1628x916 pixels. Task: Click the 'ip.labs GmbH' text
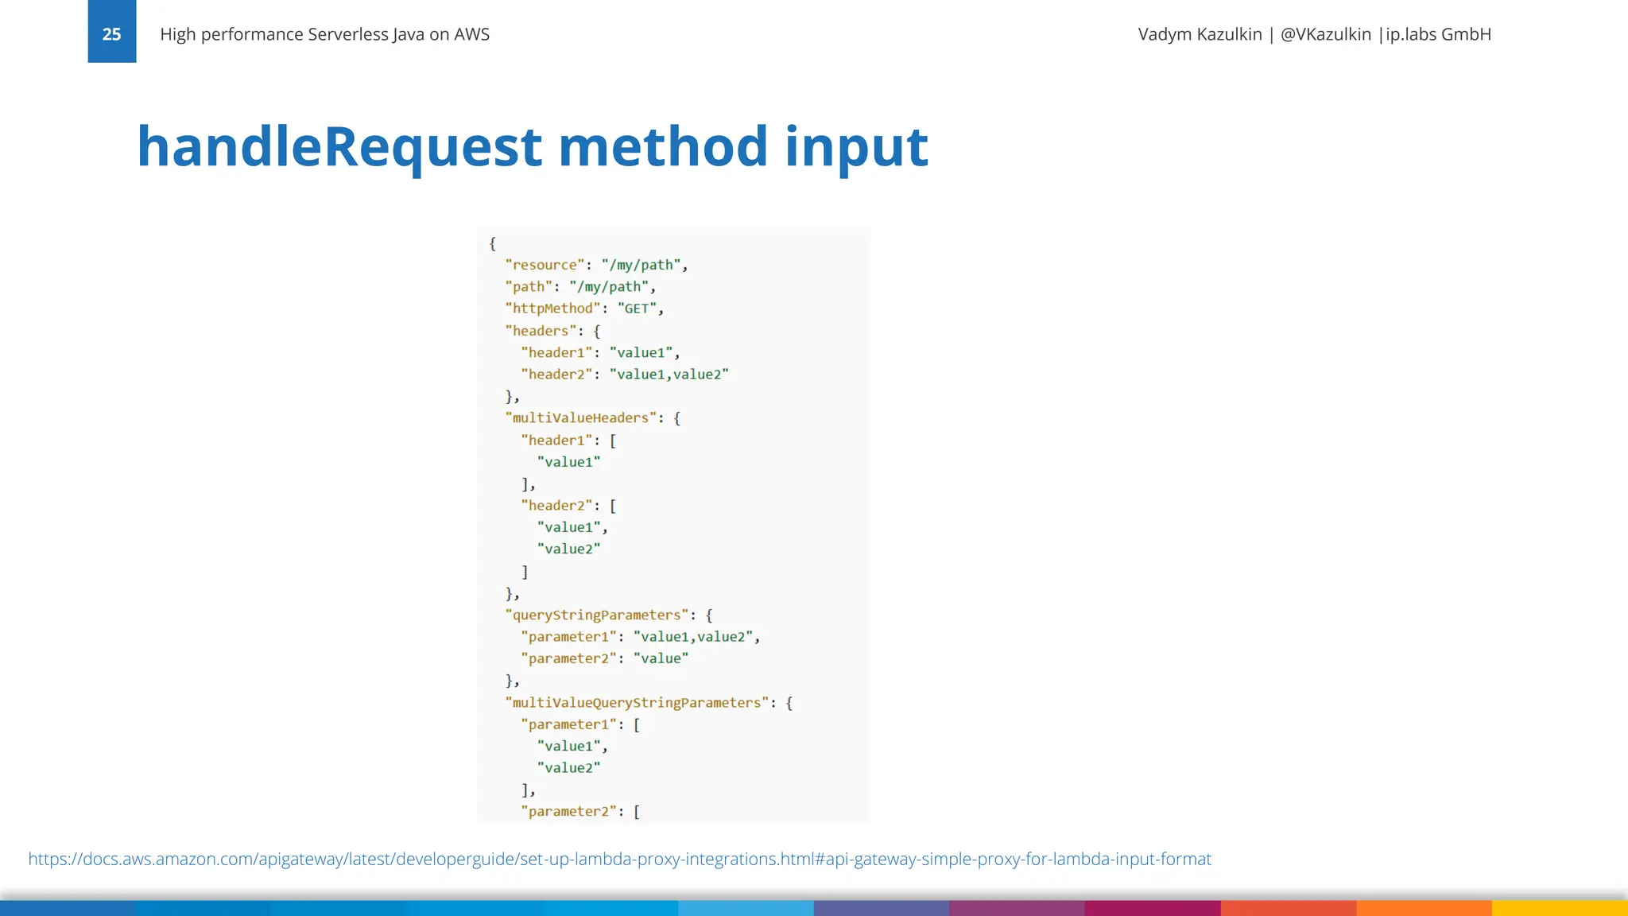[x=1438, y=34]
